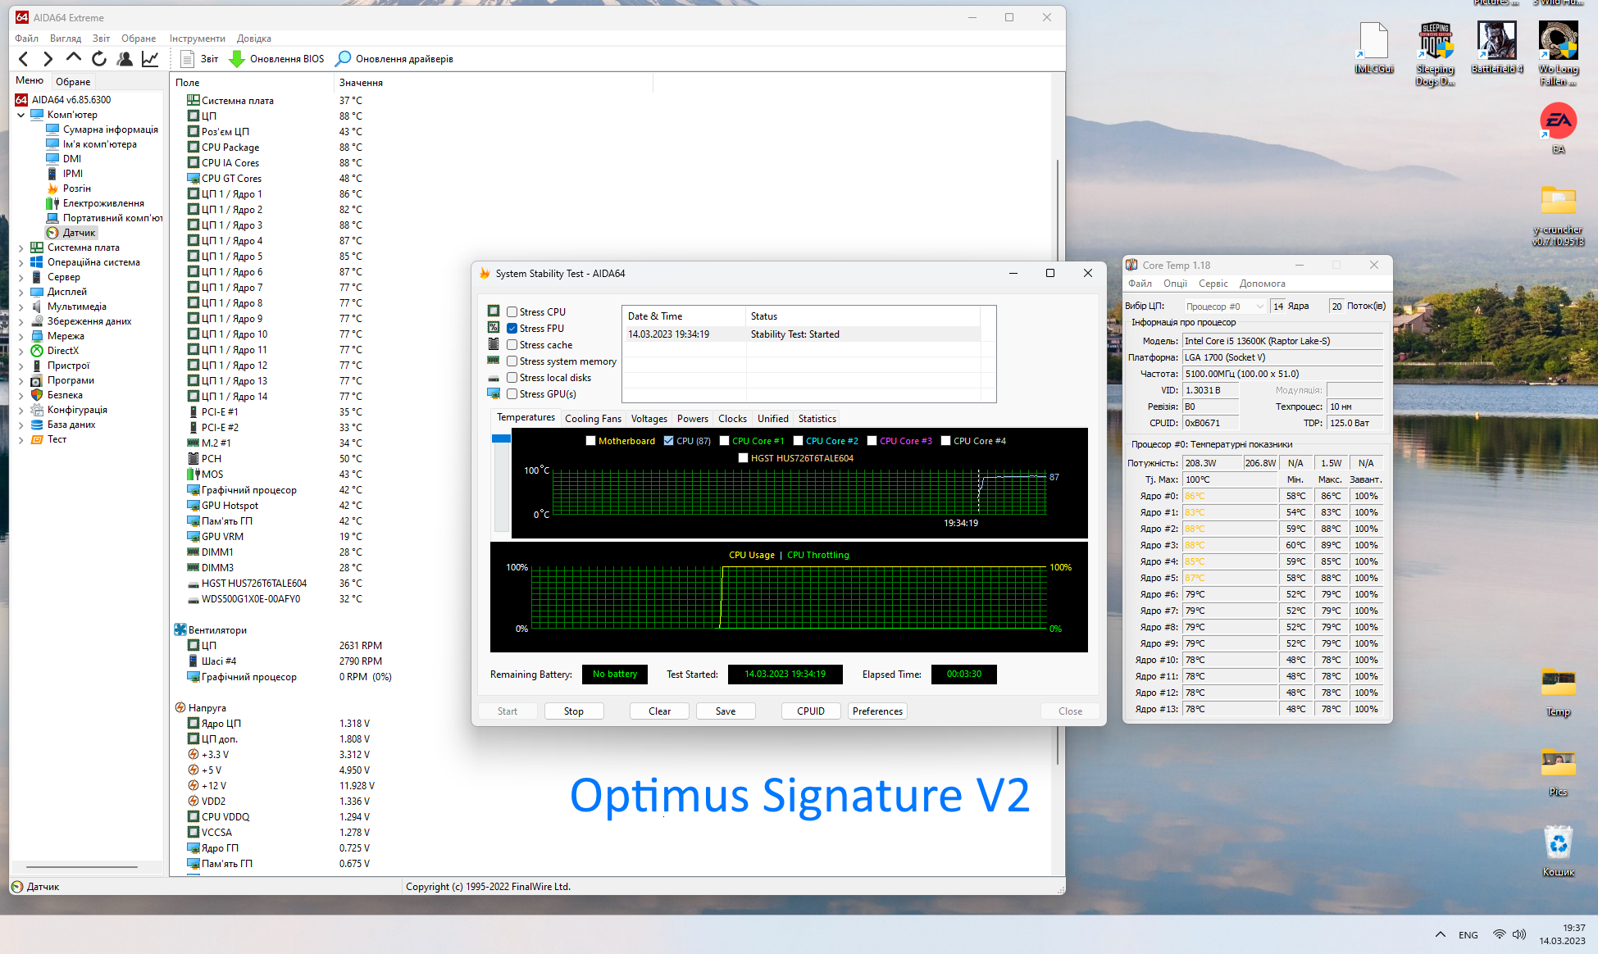
Task: Expand the Операційна система tree node
Action: point(20,262)
